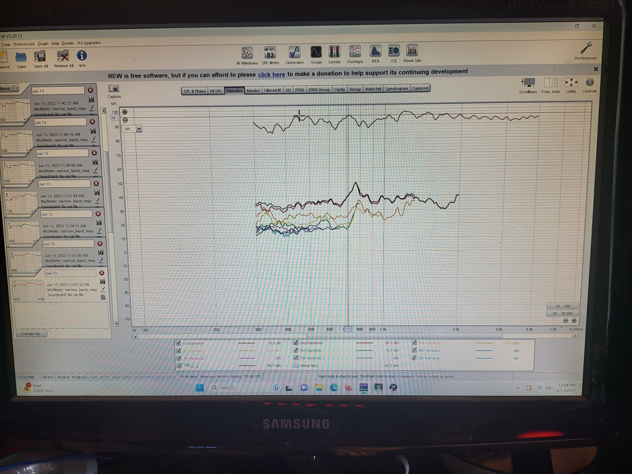The width and height of the screenshot is (632, 474).
Task: Set frequency range to 10..200
Action: click(x=563, y=306)
